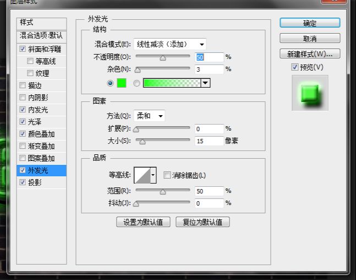Click the 抖动 value field
This screenshot has height=280, width=356.
click(209, 203)
